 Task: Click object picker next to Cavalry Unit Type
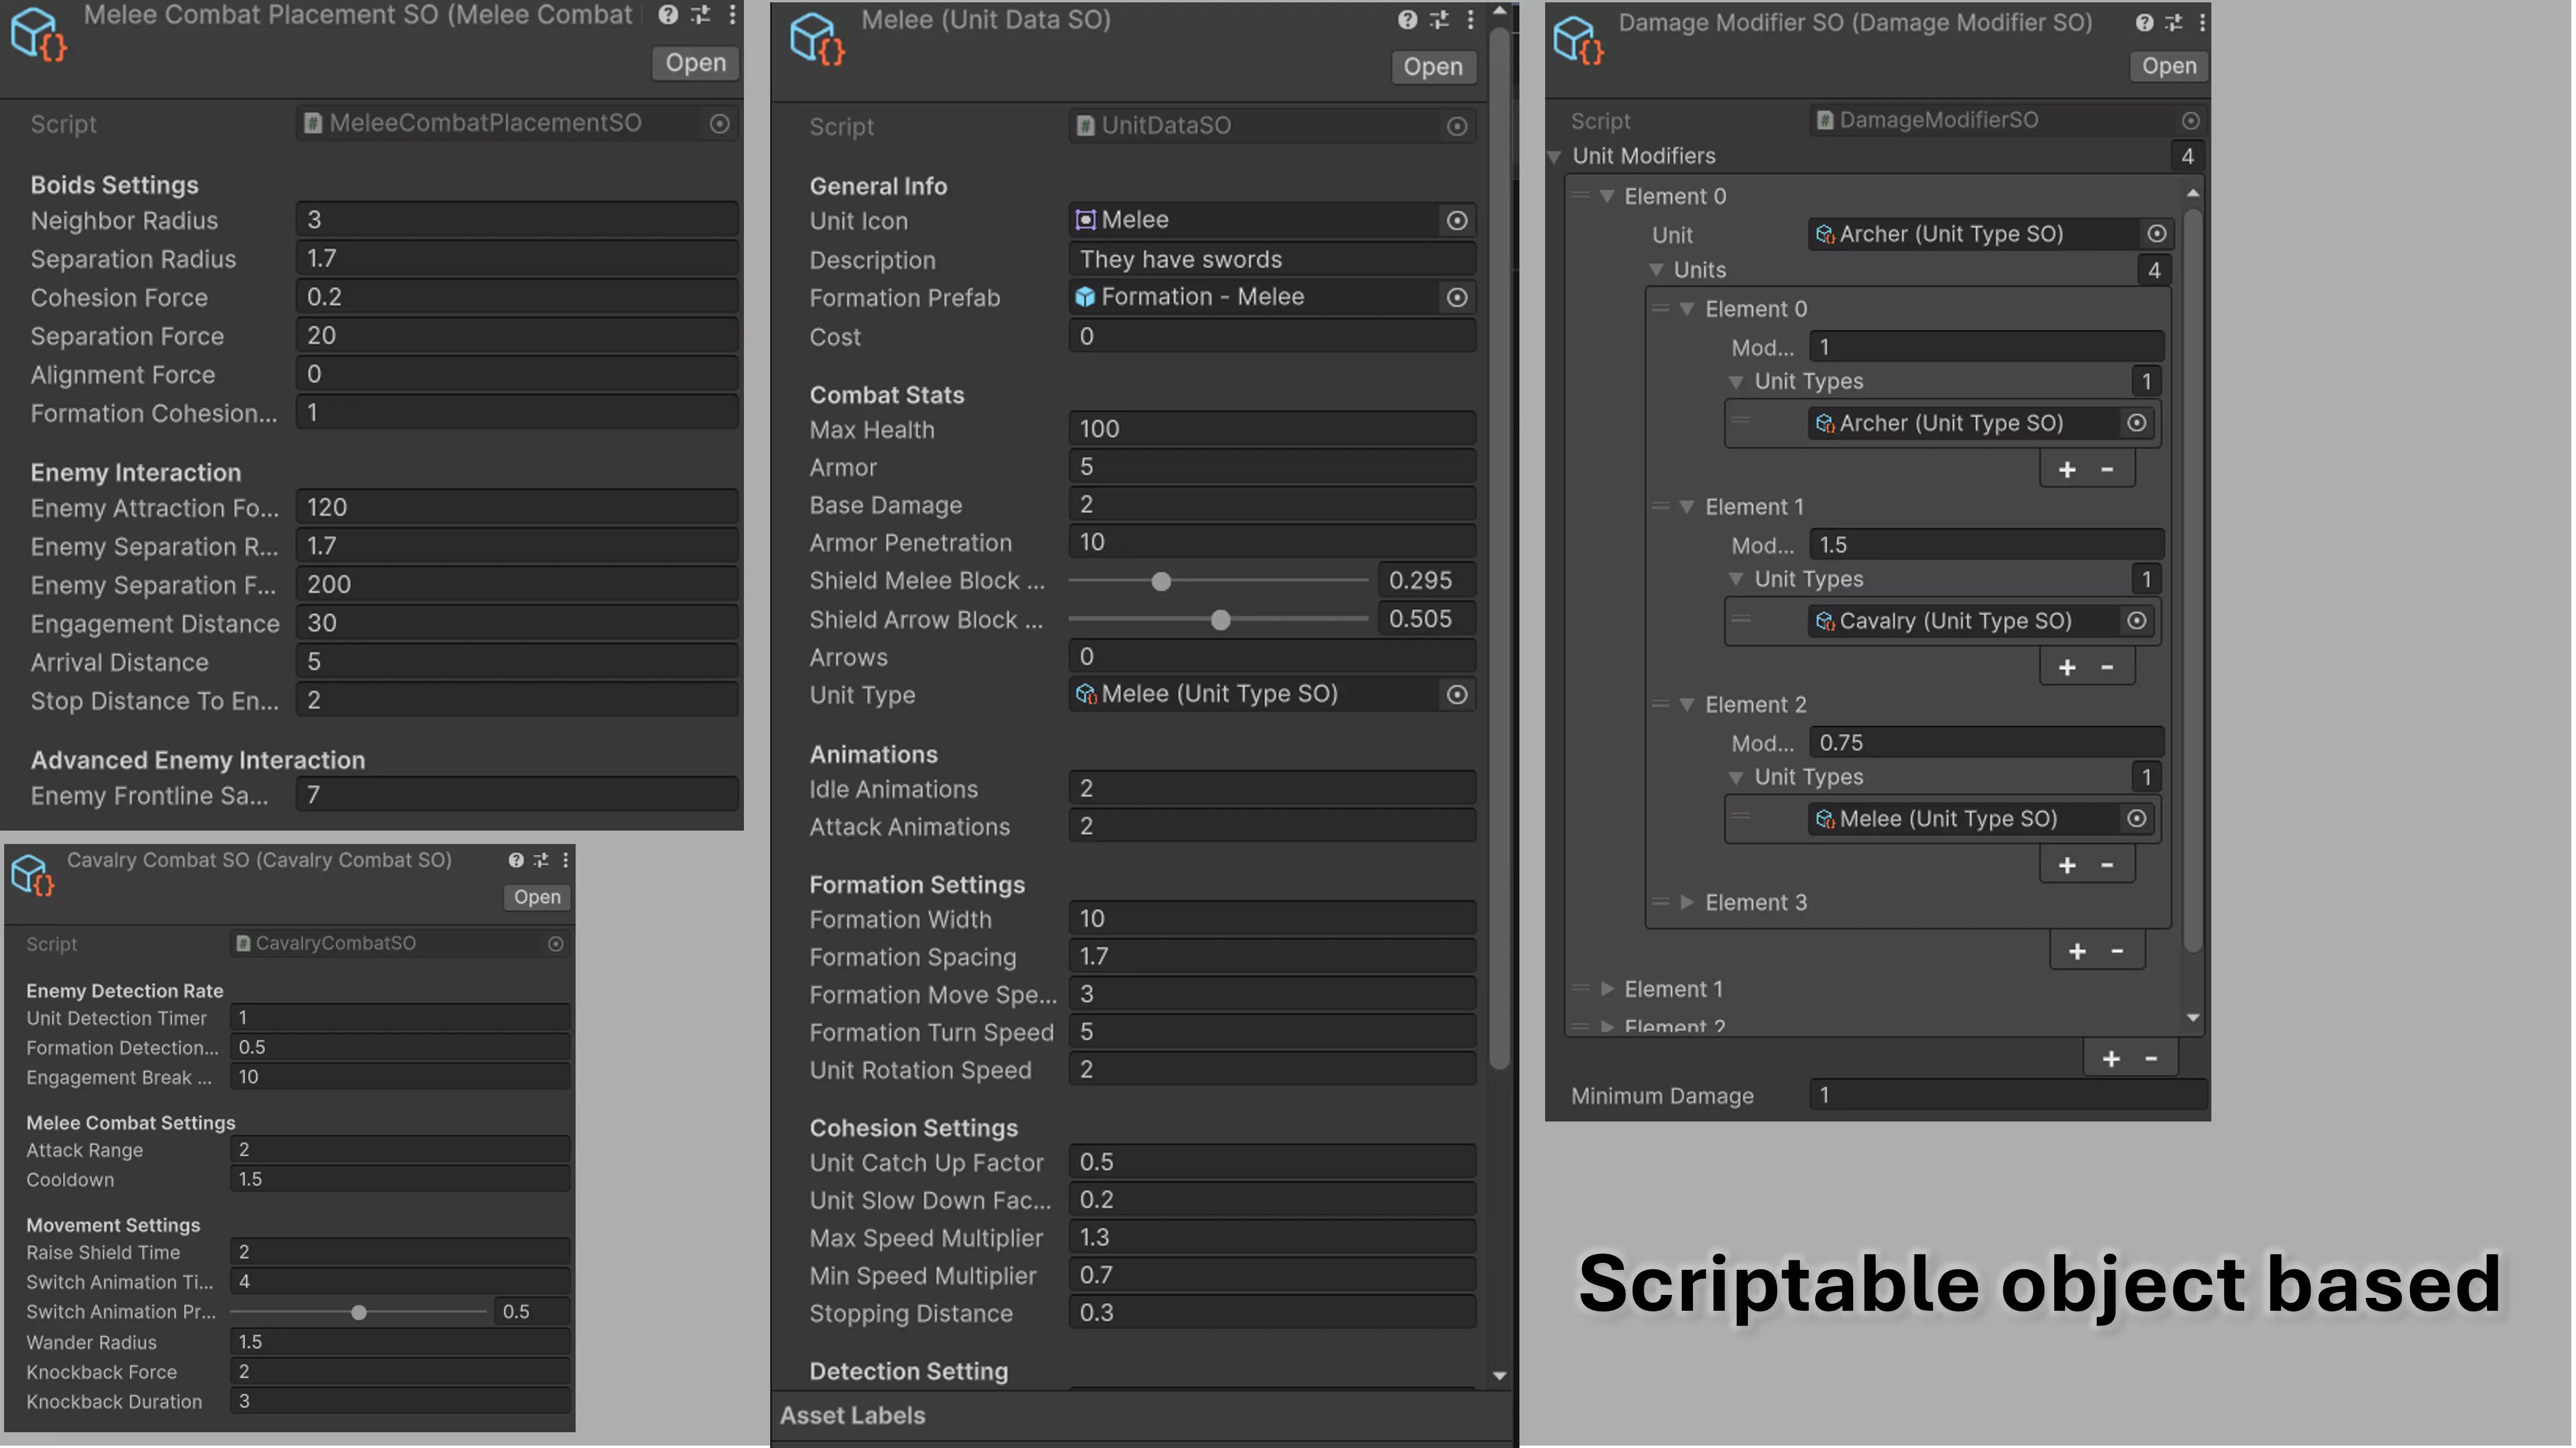(2136, 620)
